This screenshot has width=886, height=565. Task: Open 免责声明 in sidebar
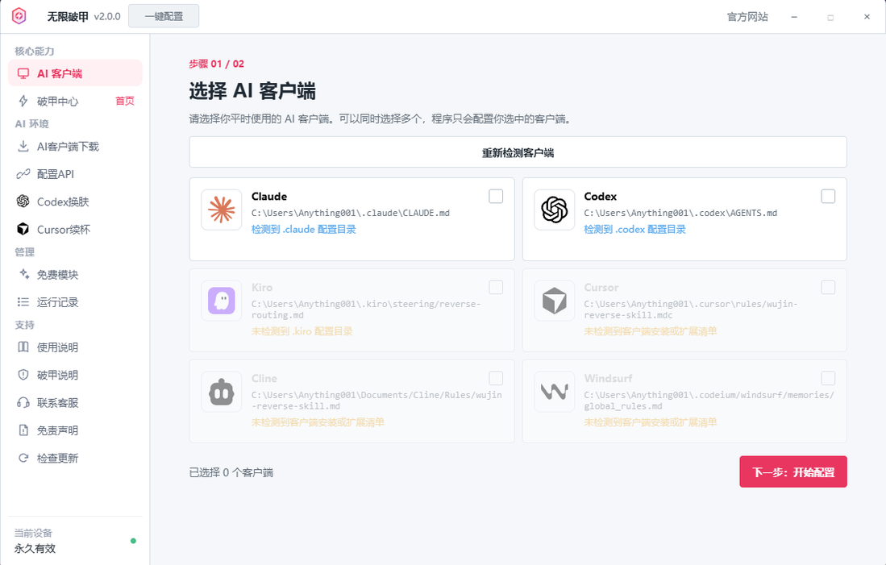(x=75, y=430)
